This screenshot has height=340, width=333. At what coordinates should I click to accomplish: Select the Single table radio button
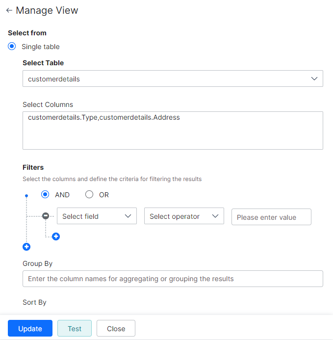[12, 47]
